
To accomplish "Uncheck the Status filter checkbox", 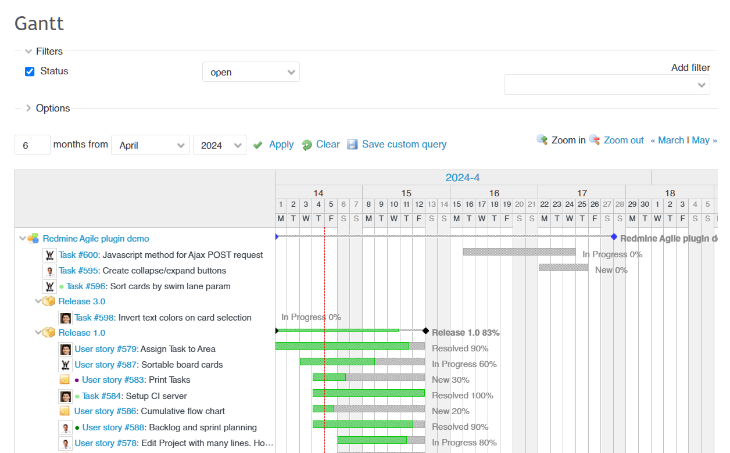I will point(30,71).
